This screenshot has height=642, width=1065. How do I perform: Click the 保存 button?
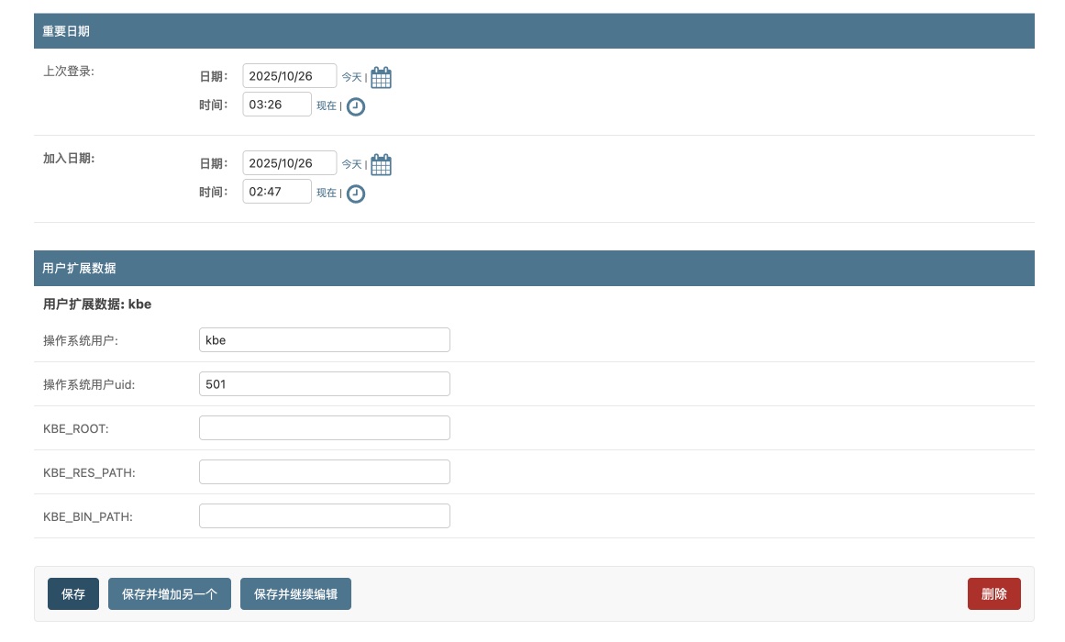73,594
